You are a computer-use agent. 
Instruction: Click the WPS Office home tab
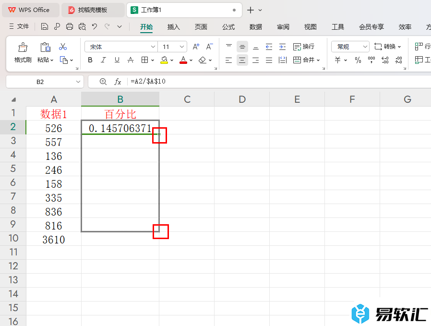[30, 10]
